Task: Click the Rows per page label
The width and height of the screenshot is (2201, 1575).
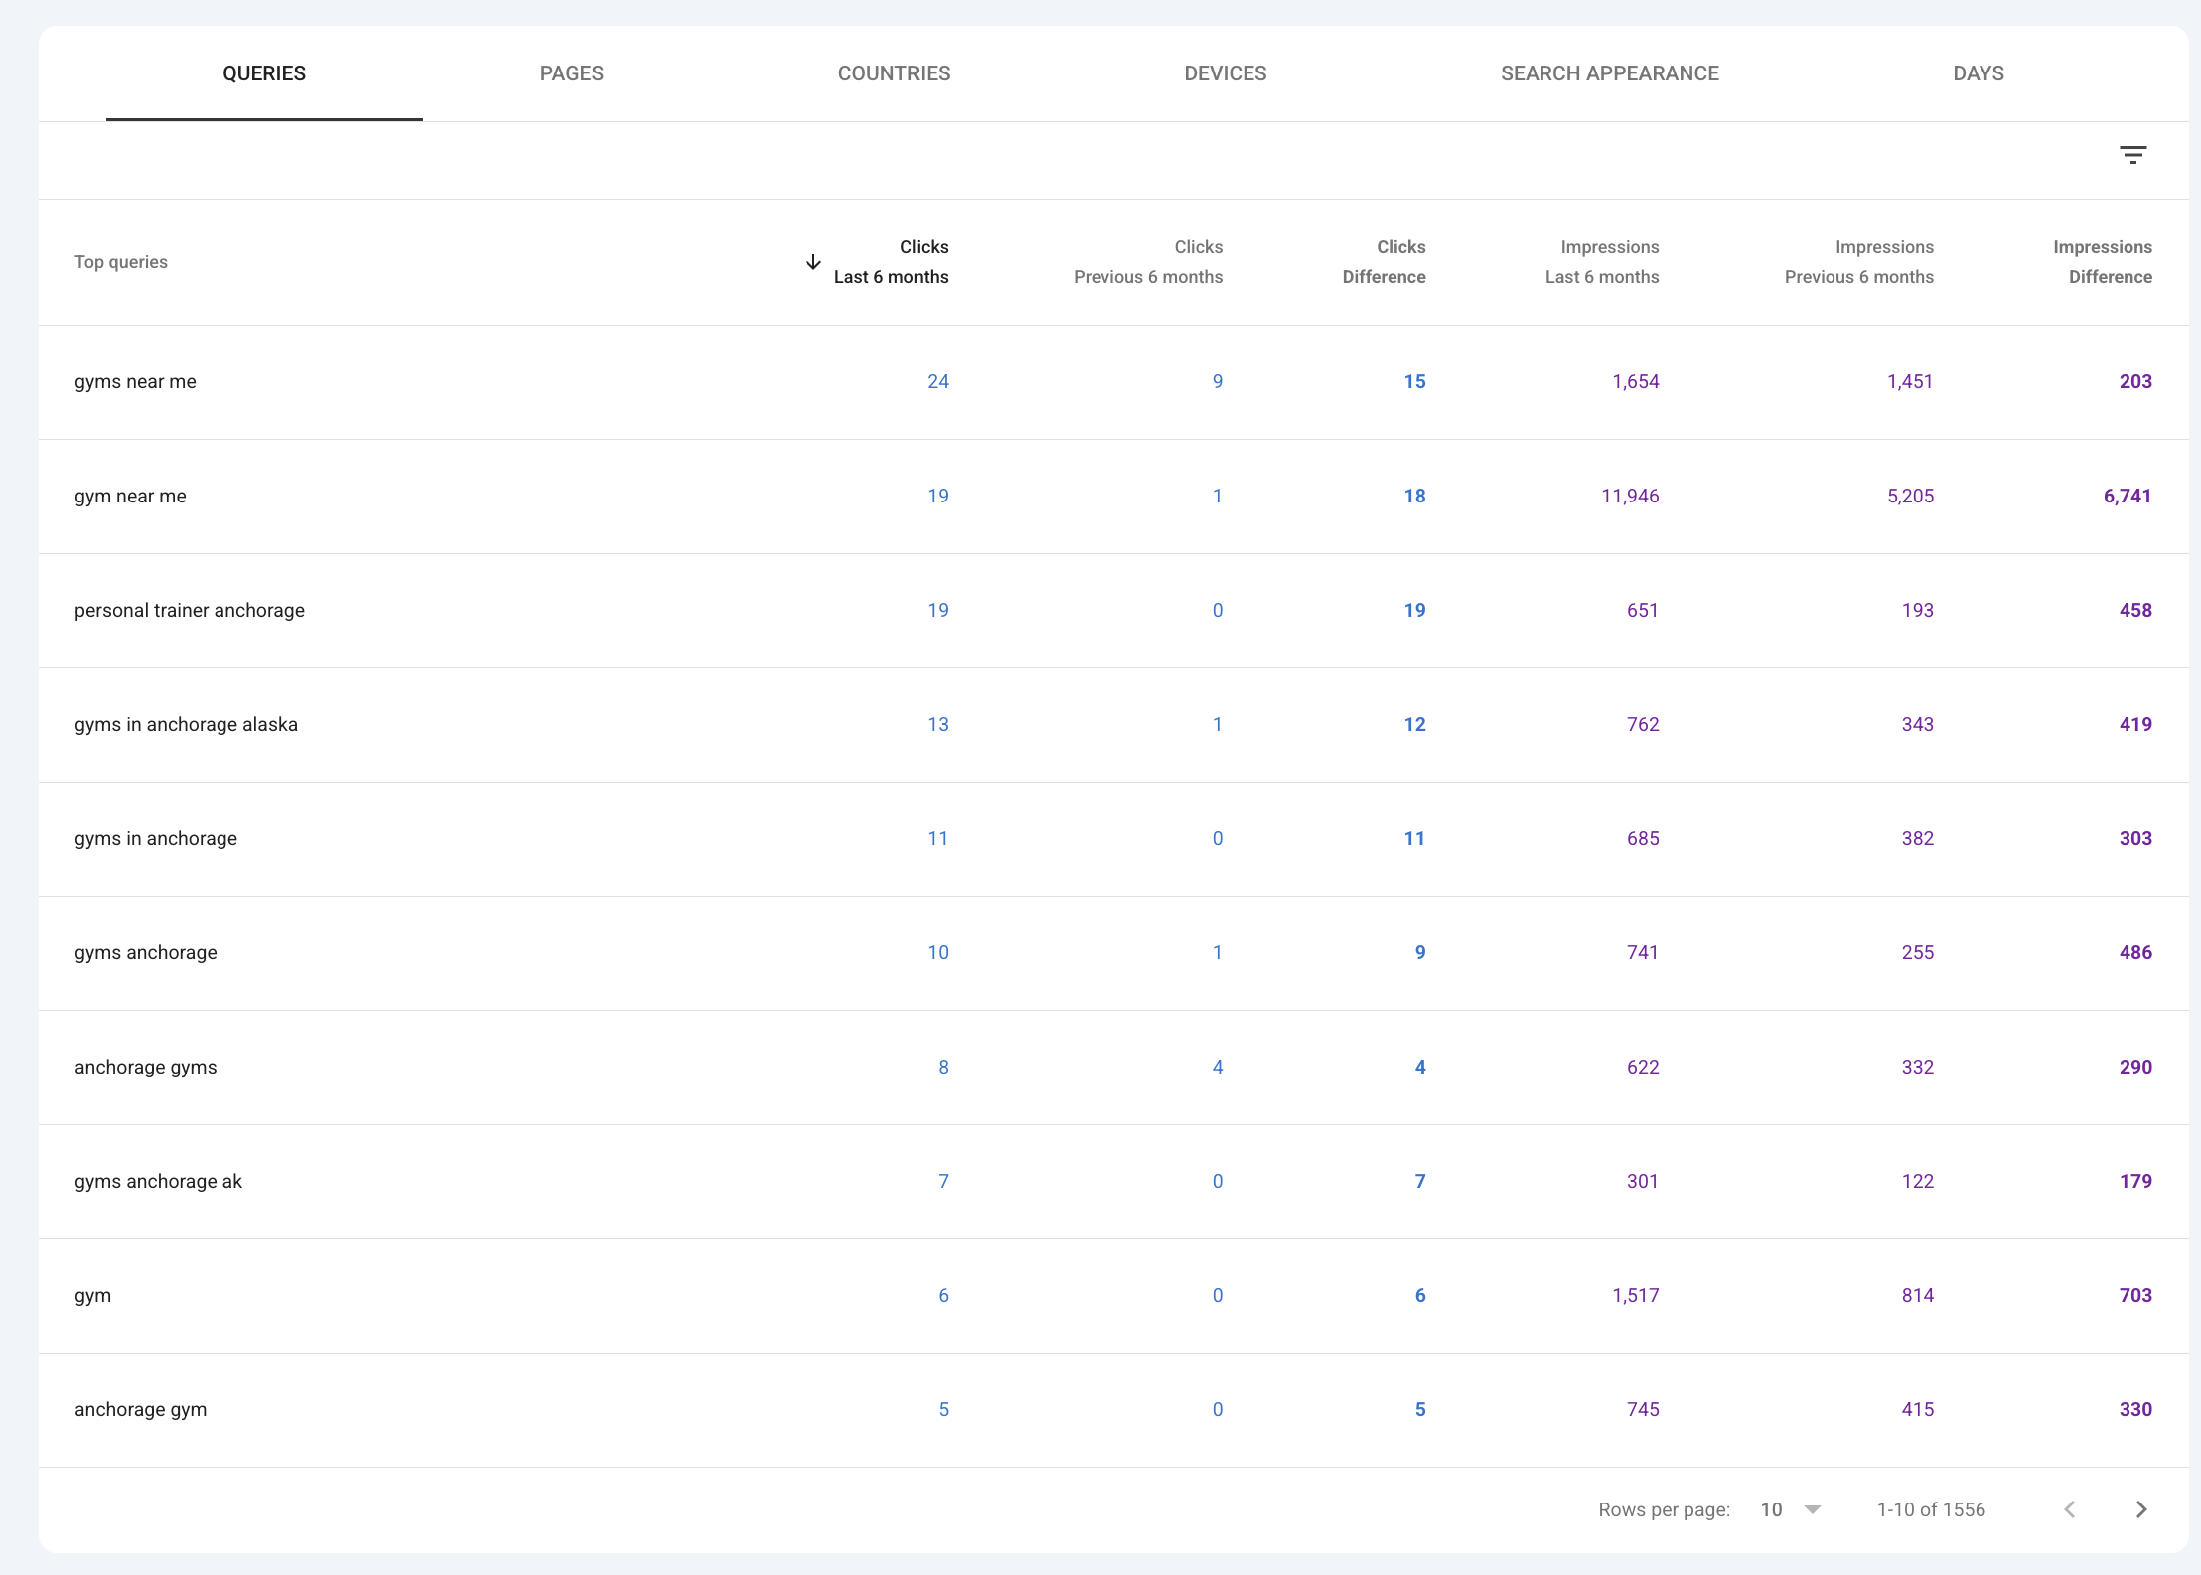Action: (x=1665, y=1510)
